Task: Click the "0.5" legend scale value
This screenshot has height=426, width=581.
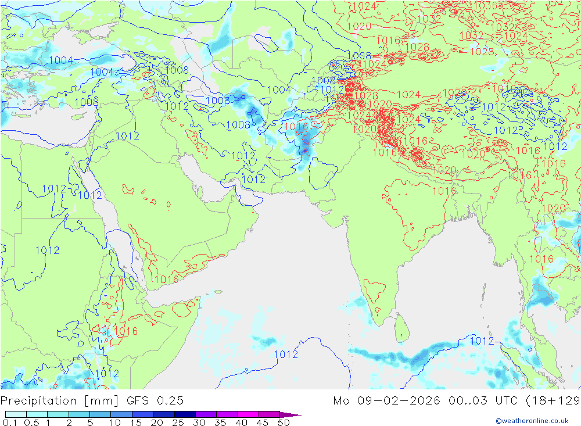Action: pos(31,423)
